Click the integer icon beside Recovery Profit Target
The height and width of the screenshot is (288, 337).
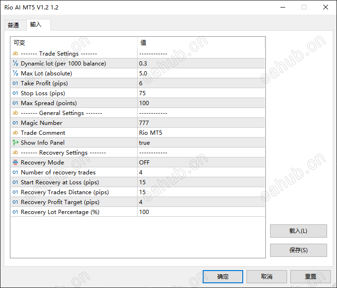coord(15,202)
